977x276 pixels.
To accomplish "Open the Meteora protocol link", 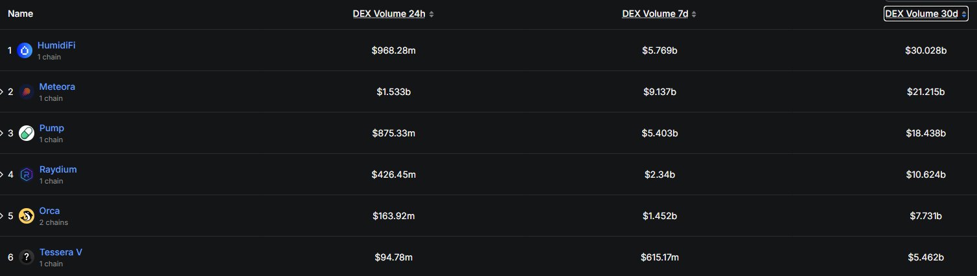I will [x=57, y=87].
